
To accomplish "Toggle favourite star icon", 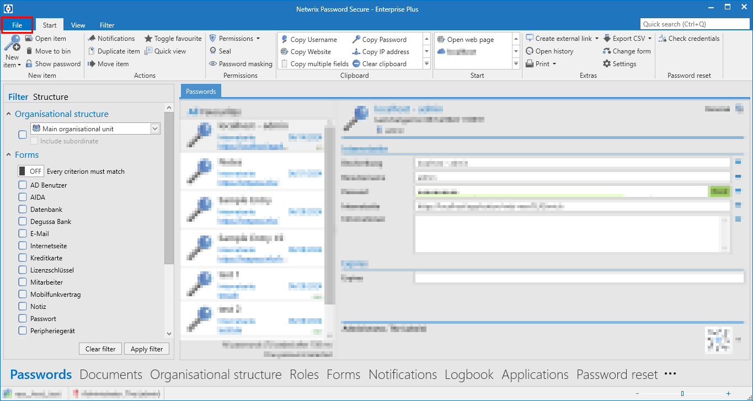I will (148, 39).
